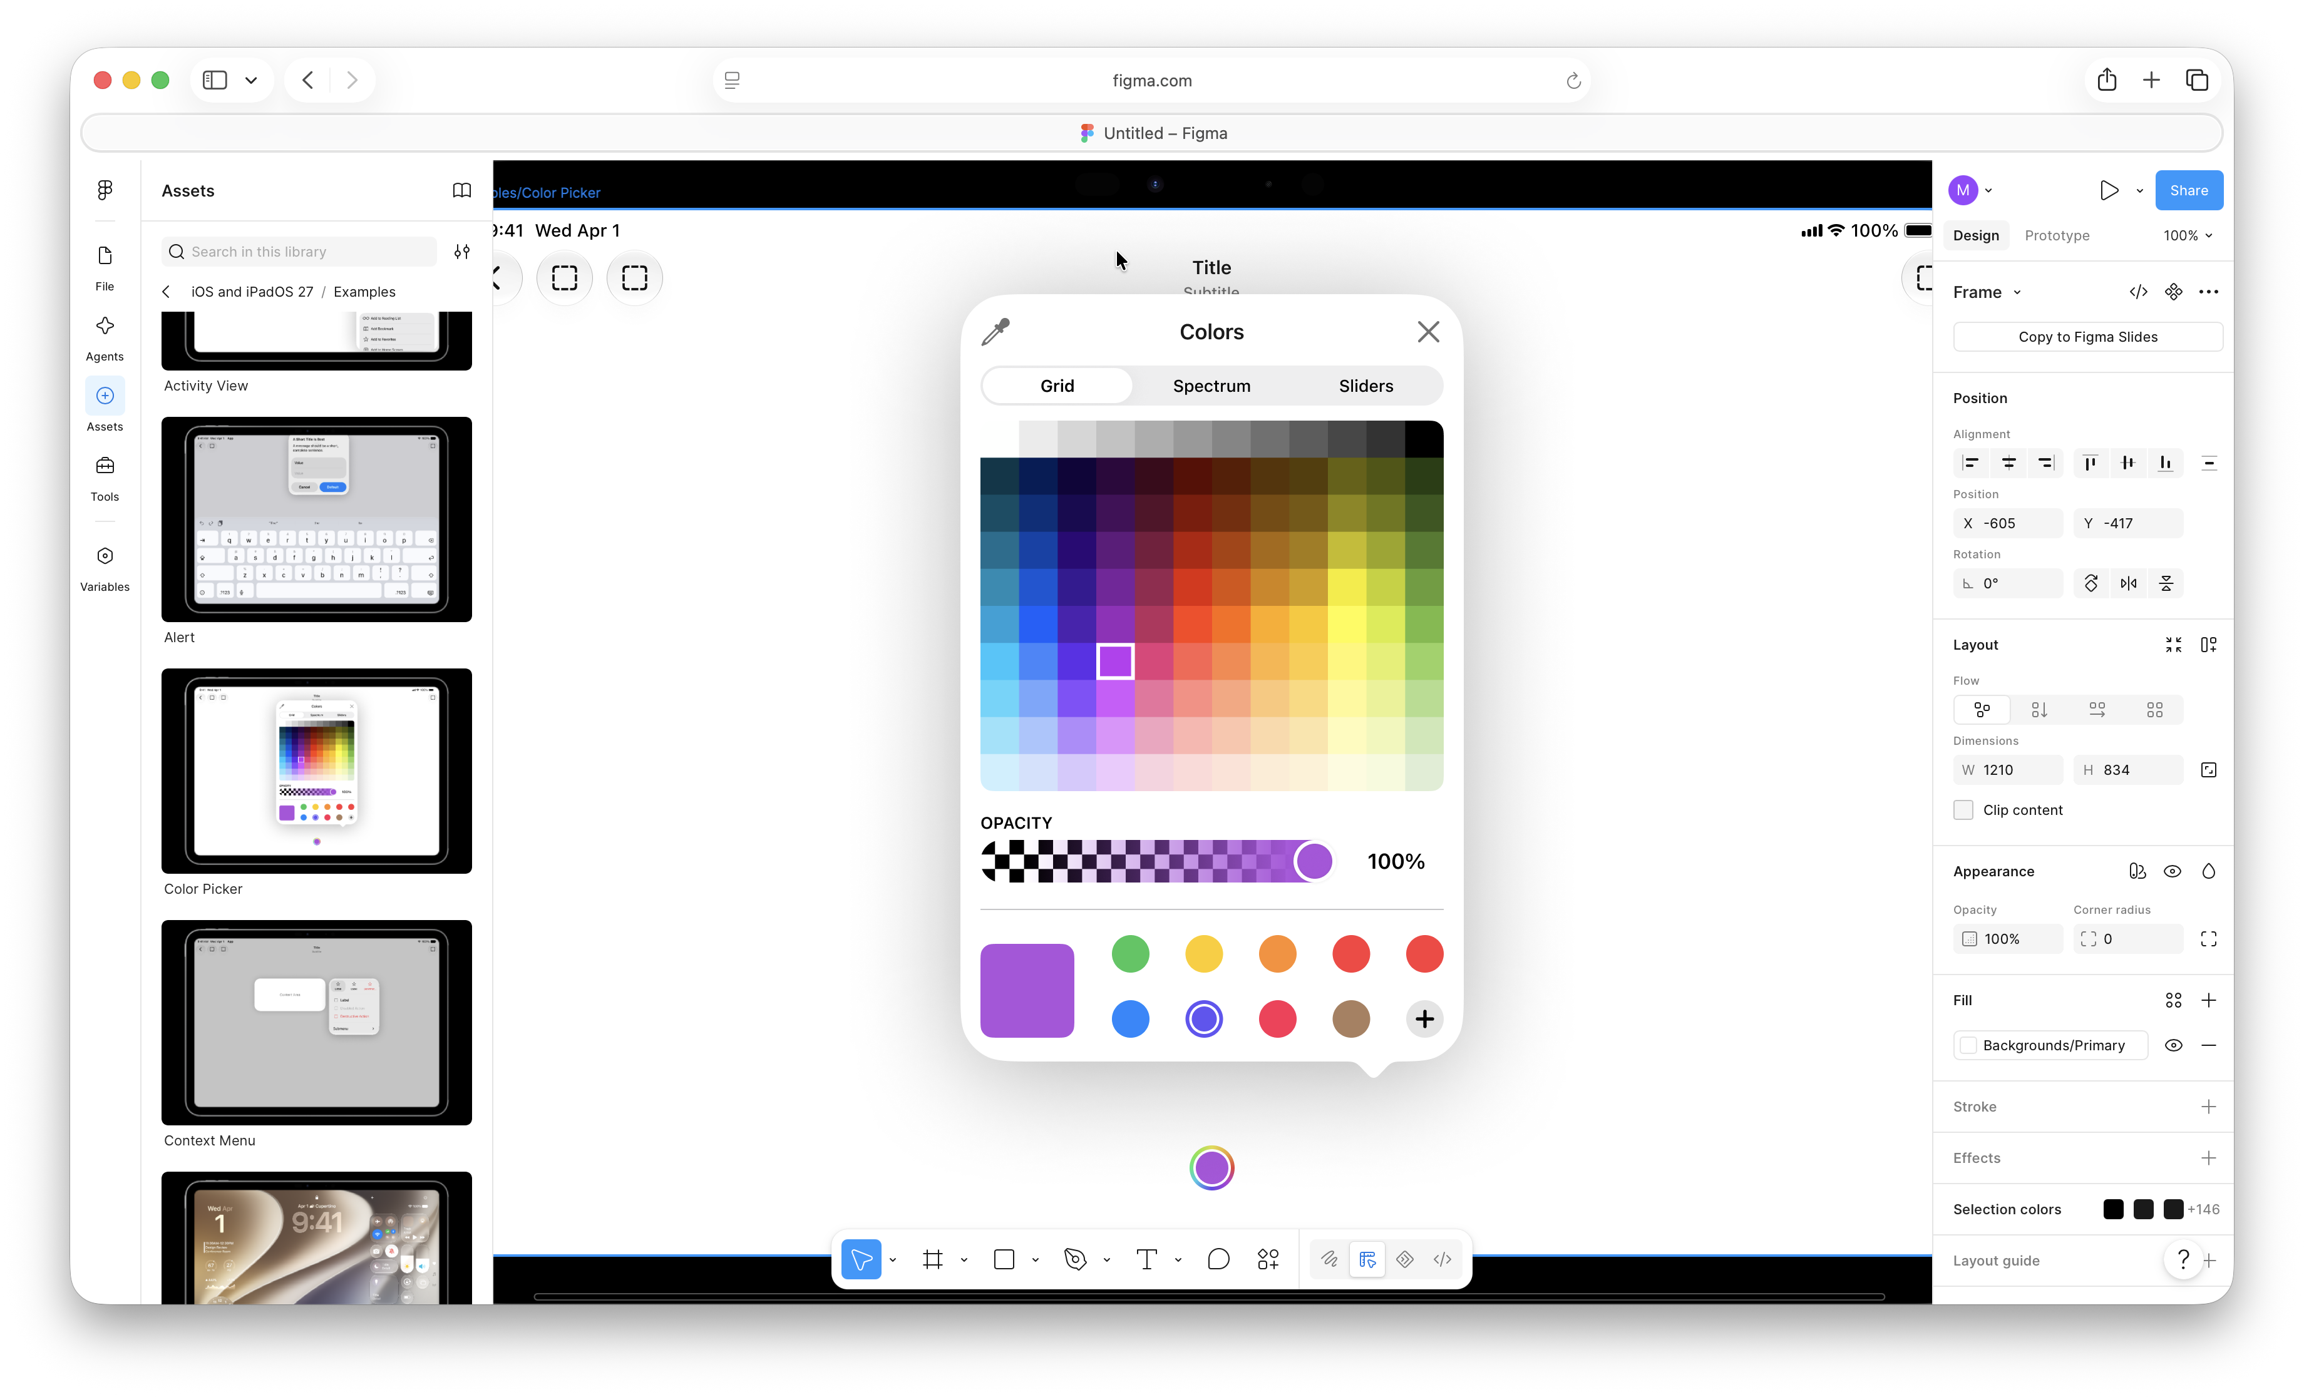Switch to the Prototype tab

click(x=2057, y=235)
